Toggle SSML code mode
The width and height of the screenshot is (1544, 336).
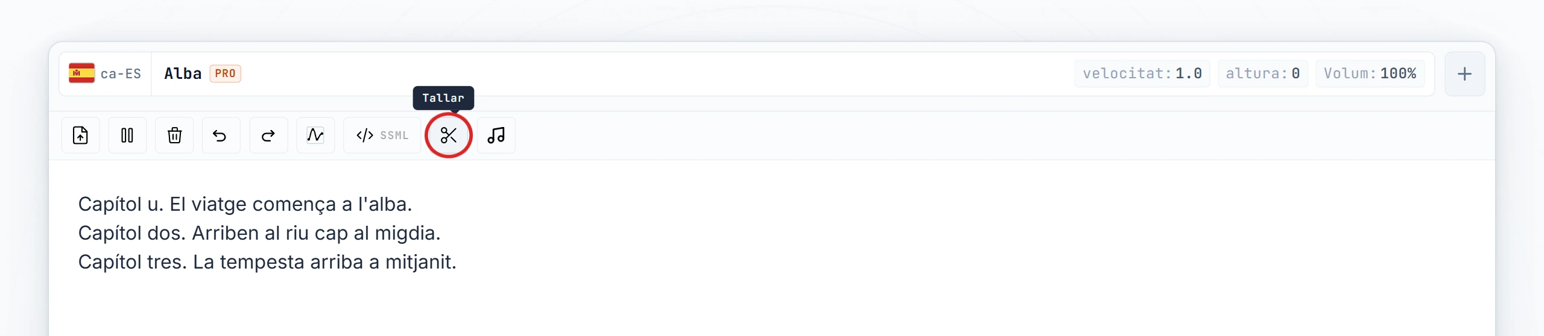tap(382, 135)
